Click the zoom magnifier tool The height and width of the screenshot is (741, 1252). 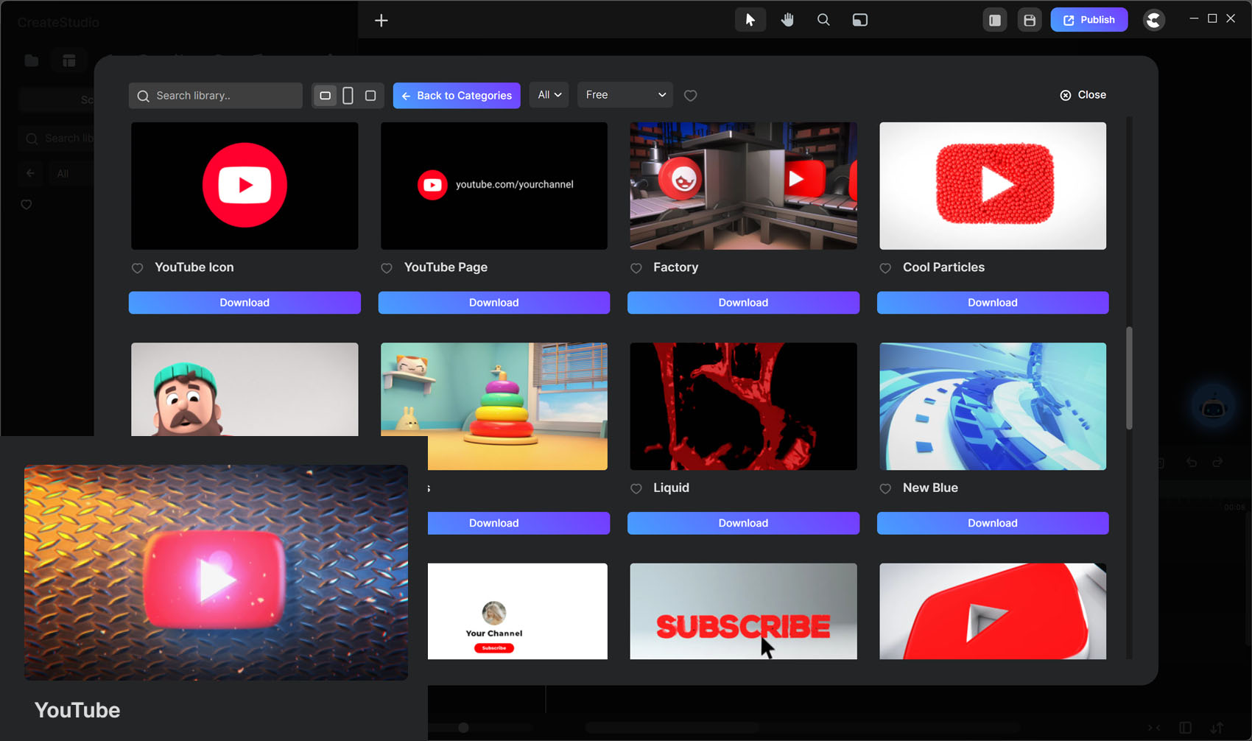pyautogui.click(x=823, y=20)
